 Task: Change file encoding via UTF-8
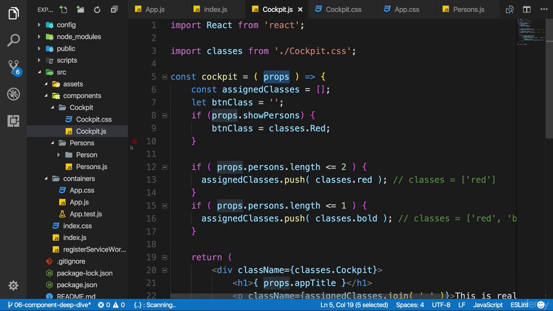click(441, 305)
